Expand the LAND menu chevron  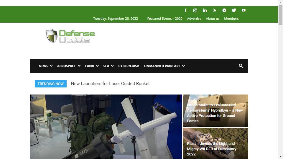(97, 66)
